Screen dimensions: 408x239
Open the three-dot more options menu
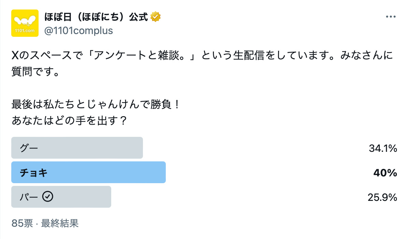391,17
